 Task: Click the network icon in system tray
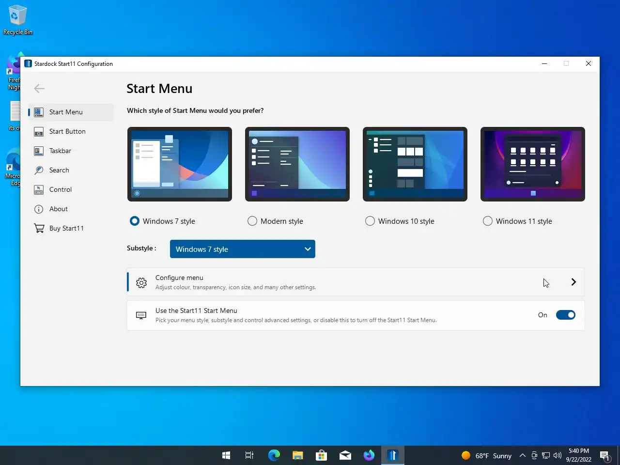(546, 455)
